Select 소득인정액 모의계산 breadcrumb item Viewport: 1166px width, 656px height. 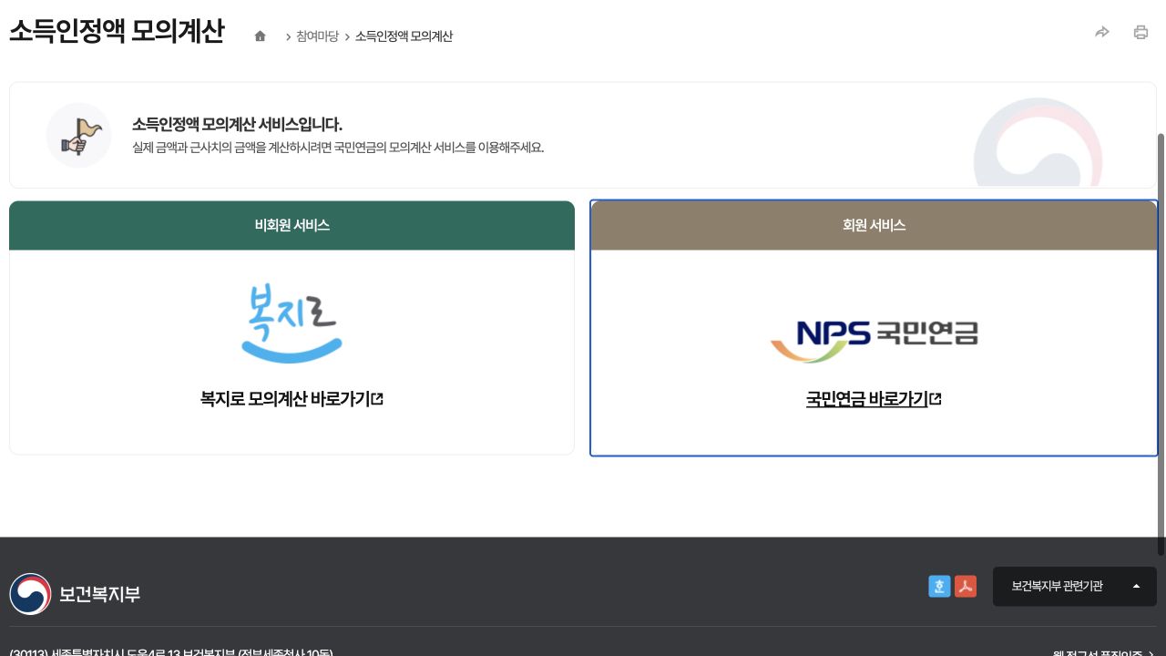pyautogui.click(x=404, y=36)
